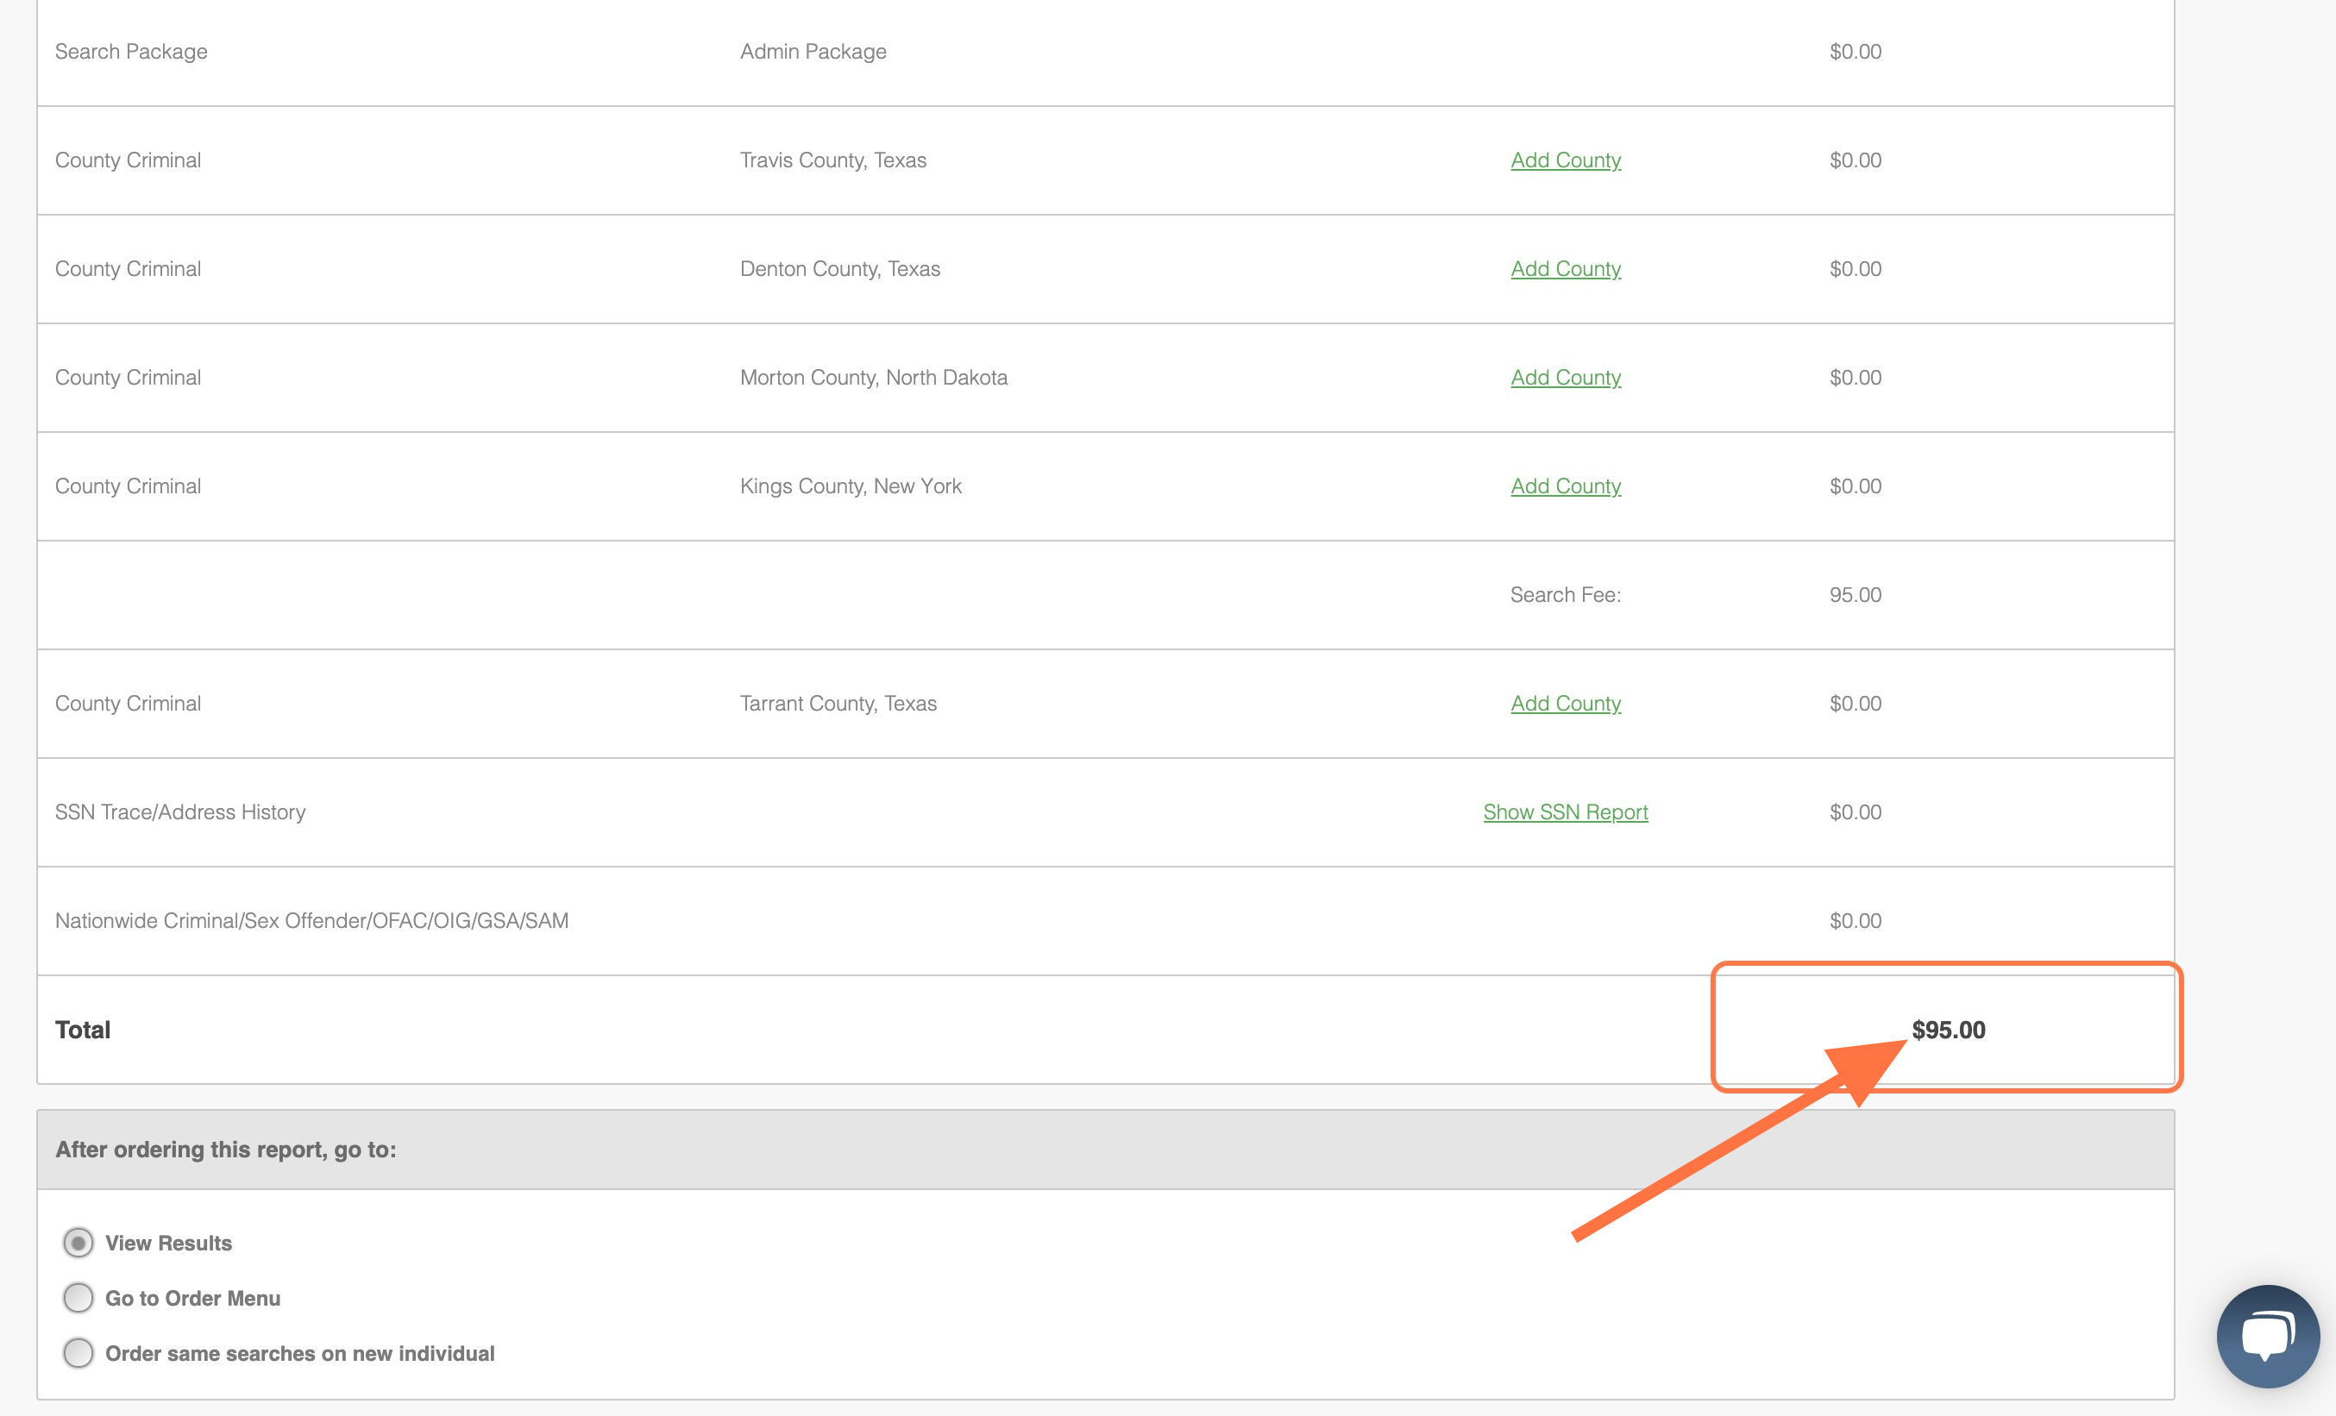Image resolution: width=2336 pixels, height=1416 pixels.
Task: Click the 95.00 search fee value
Action: coord(1856,594)
